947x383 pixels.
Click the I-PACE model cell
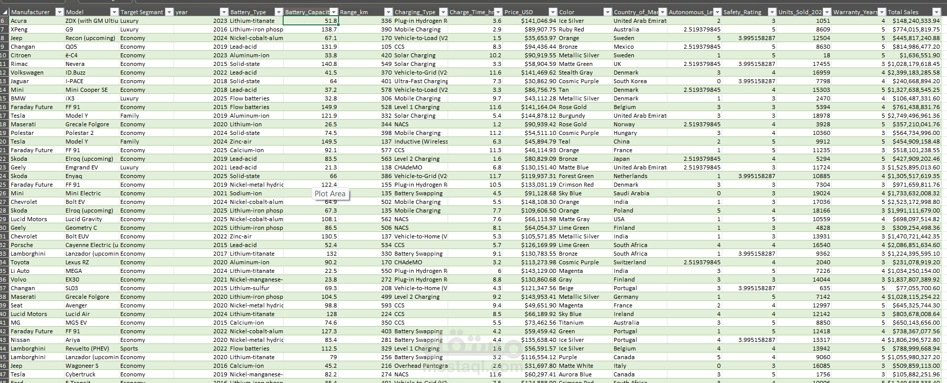point(91,81)
